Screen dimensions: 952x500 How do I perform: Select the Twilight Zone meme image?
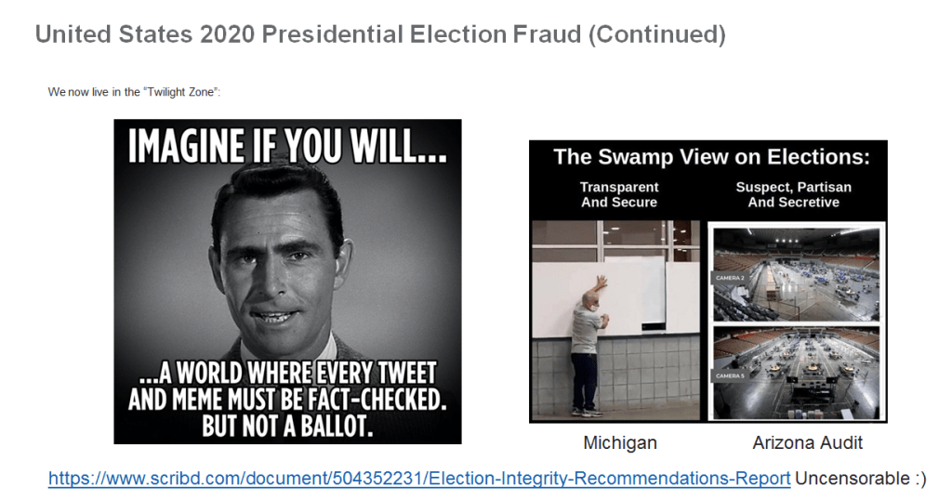coord(287,282)
